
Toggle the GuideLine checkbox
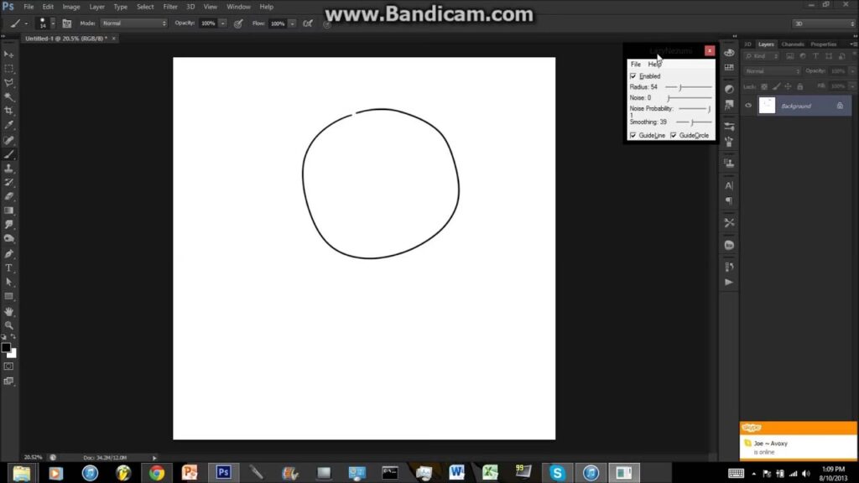[x=633, y=135]
